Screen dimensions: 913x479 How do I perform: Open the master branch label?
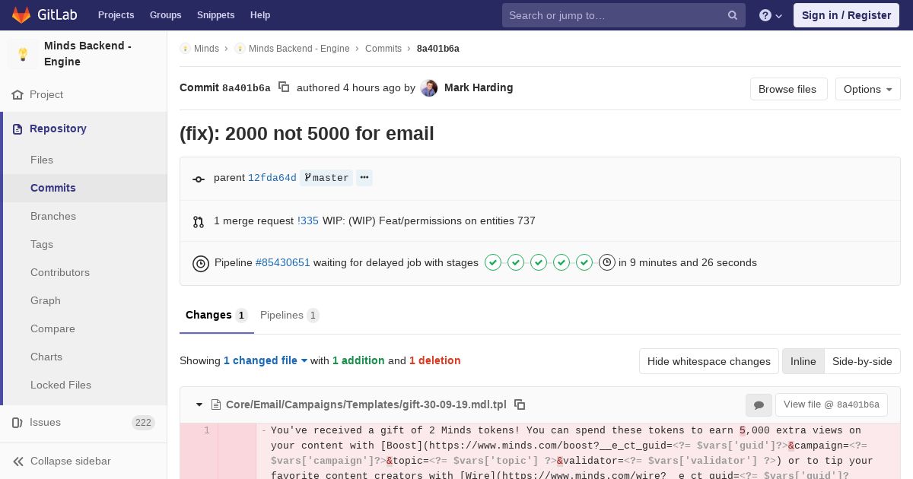point(326,178)
